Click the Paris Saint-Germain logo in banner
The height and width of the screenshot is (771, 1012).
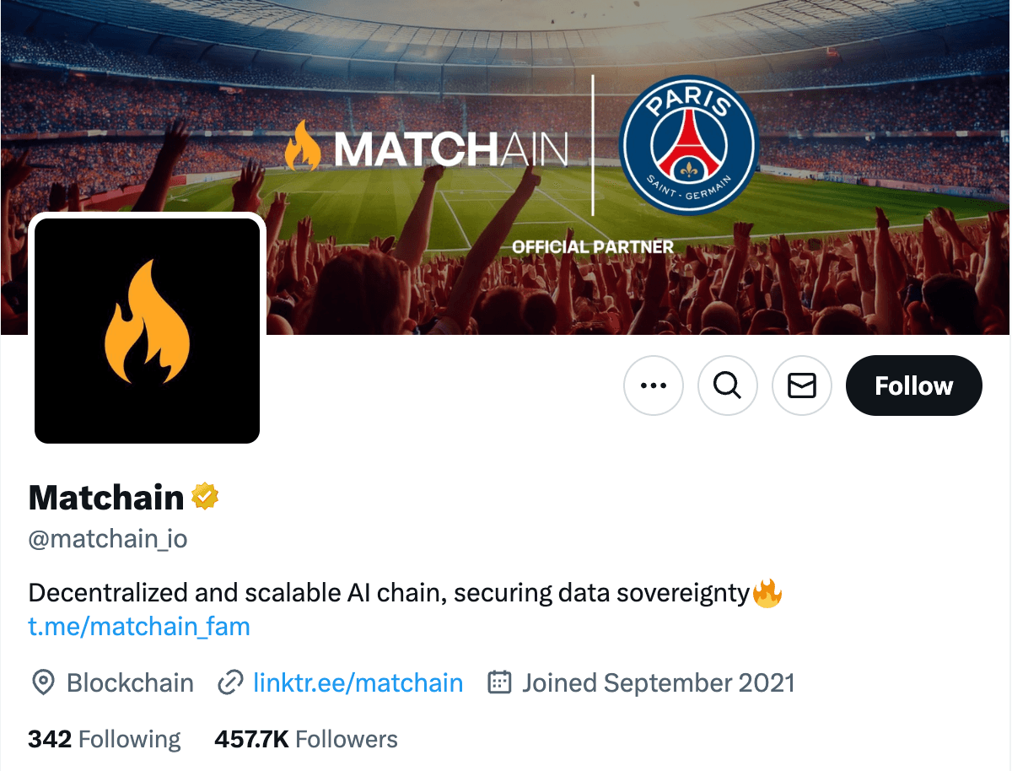tap(689, 145)
